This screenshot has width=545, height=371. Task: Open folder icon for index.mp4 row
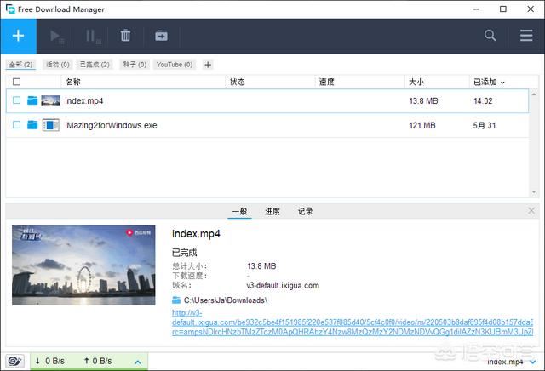tap(32, 100)
